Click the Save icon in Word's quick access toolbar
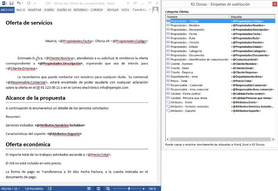The width and height of the screenshot is (278, 191). tap(12, 3)
